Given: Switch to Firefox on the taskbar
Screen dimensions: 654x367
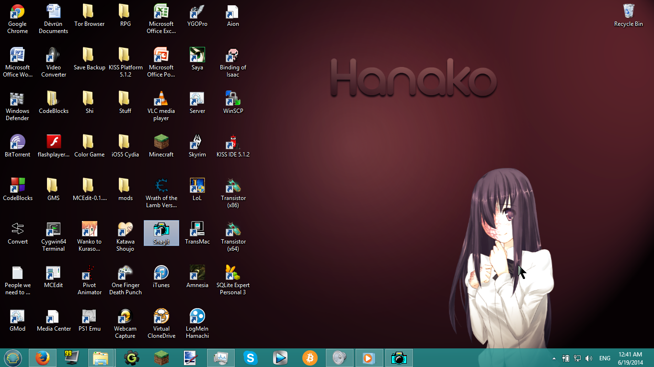Looking at the screenshot, I should coord(43,358).
